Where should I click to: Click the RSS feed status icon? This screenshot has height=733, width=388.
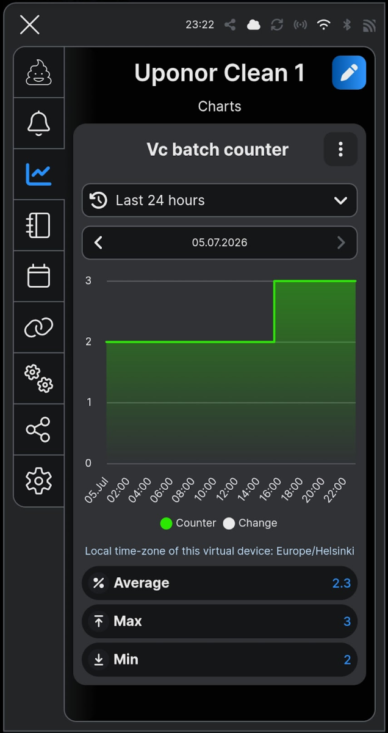[x=369, y=24]
